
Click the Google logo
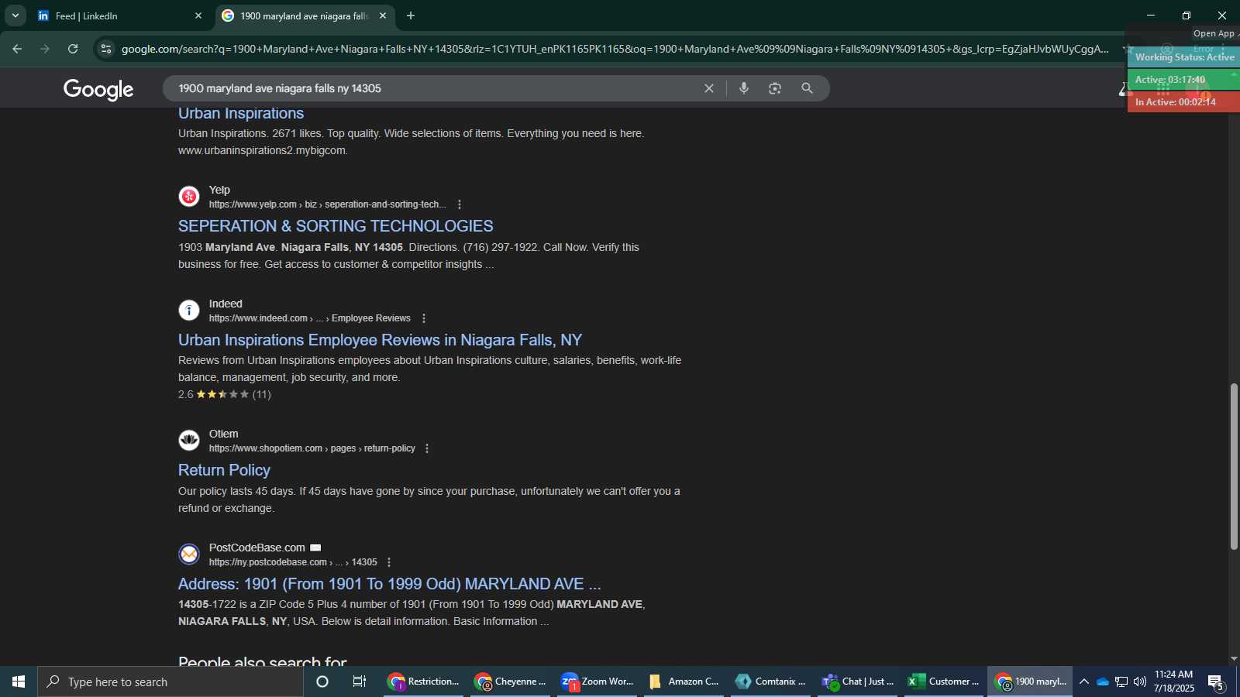pyautogui.click(x=98, y=89)
